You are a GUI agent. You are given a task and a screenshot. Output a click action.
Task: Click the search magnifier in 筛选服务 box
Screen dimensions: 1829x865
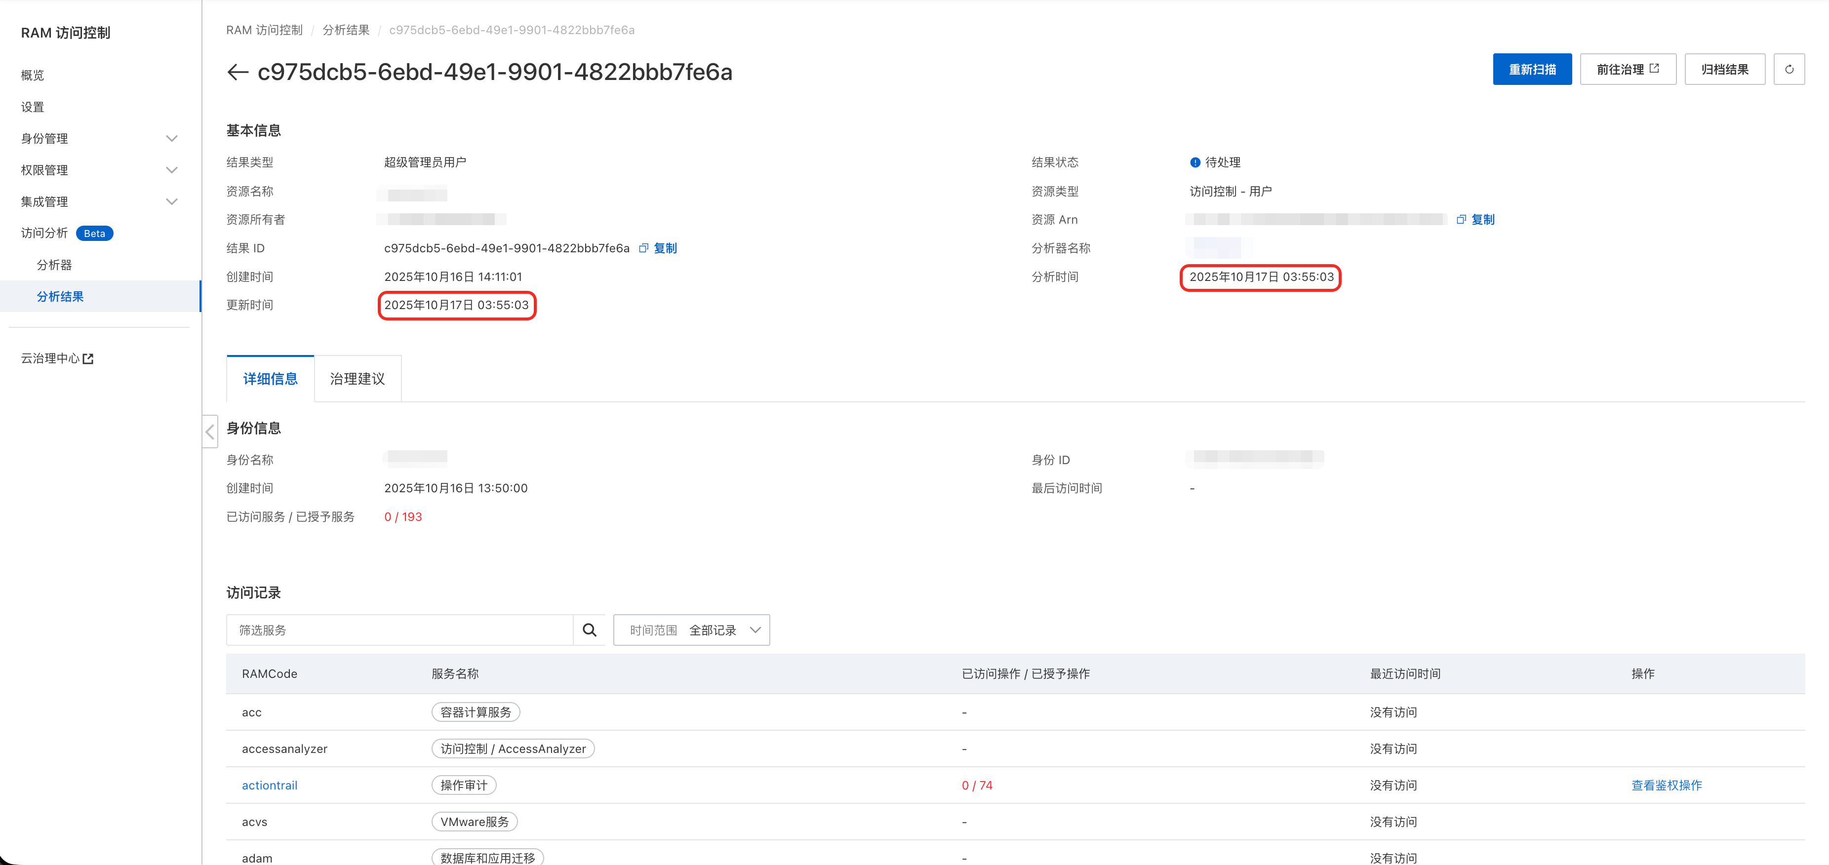589,630
